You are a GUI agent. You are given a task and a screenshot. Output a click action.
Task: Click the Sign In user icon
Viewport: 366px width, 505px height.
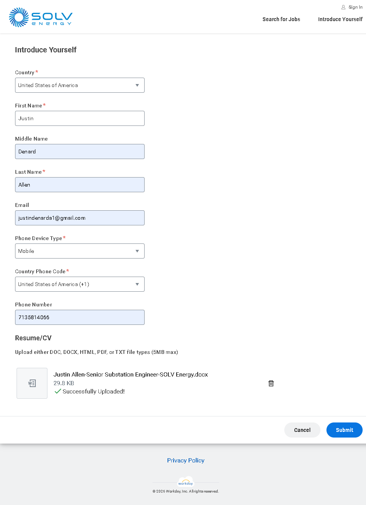[343, 7]
